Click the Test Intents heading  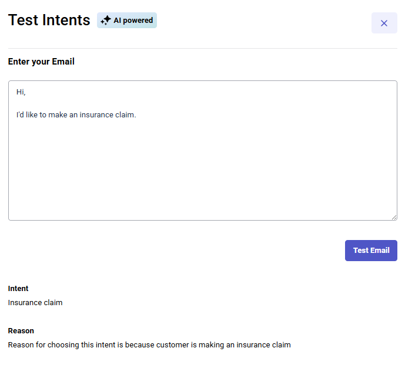[x=49, y=20]
